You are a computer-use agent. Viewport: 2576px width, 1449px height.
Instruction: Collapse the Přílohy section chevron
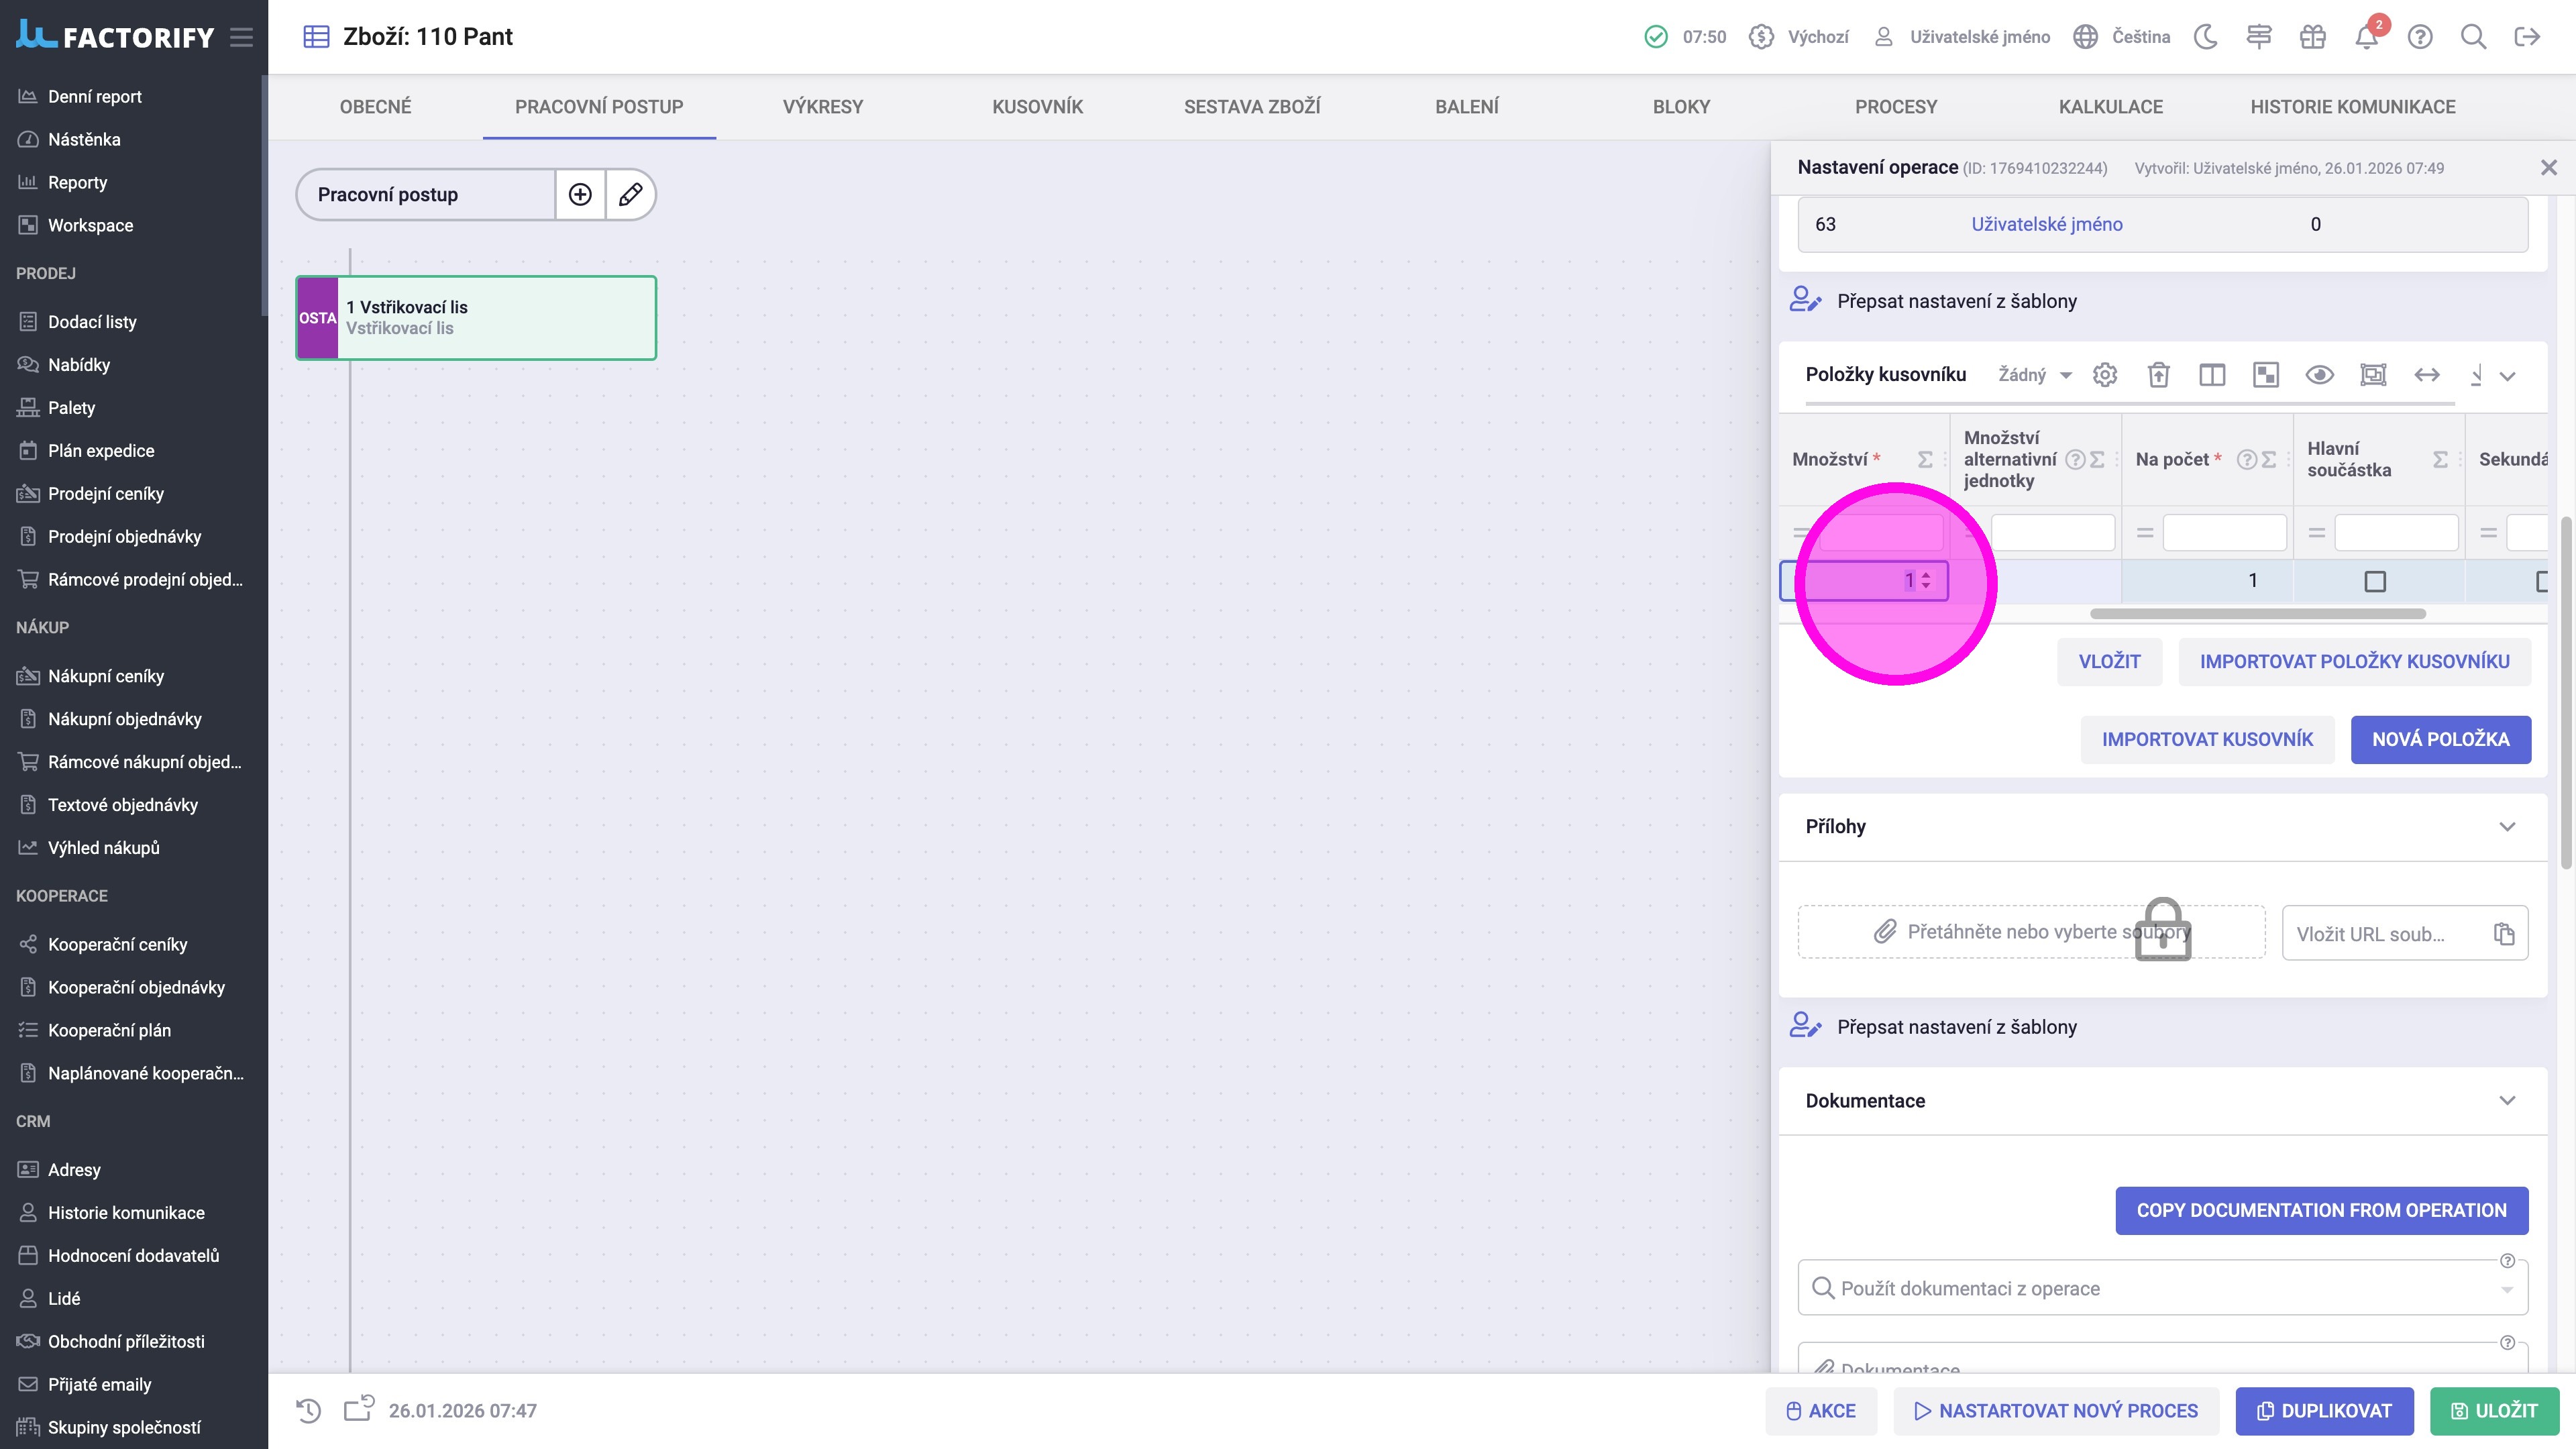2507,826
